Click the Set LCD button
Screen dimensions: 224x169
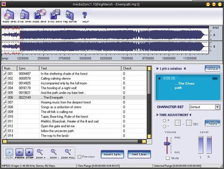point(212,68)
